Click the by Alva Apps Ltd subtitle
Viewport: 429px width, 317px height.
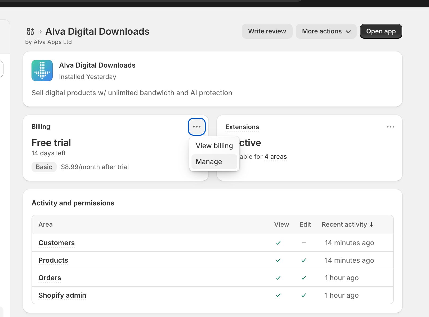tap(48, 42)
